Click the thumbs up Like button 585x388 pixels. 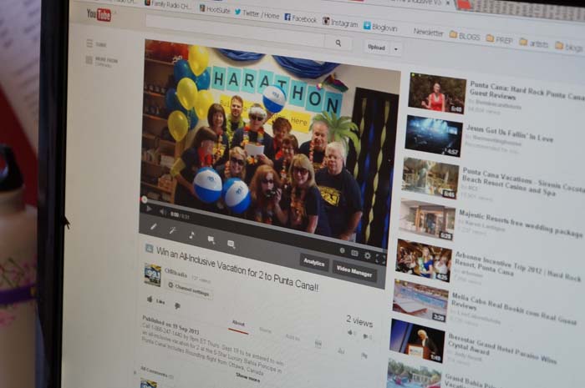pos(156,300)
